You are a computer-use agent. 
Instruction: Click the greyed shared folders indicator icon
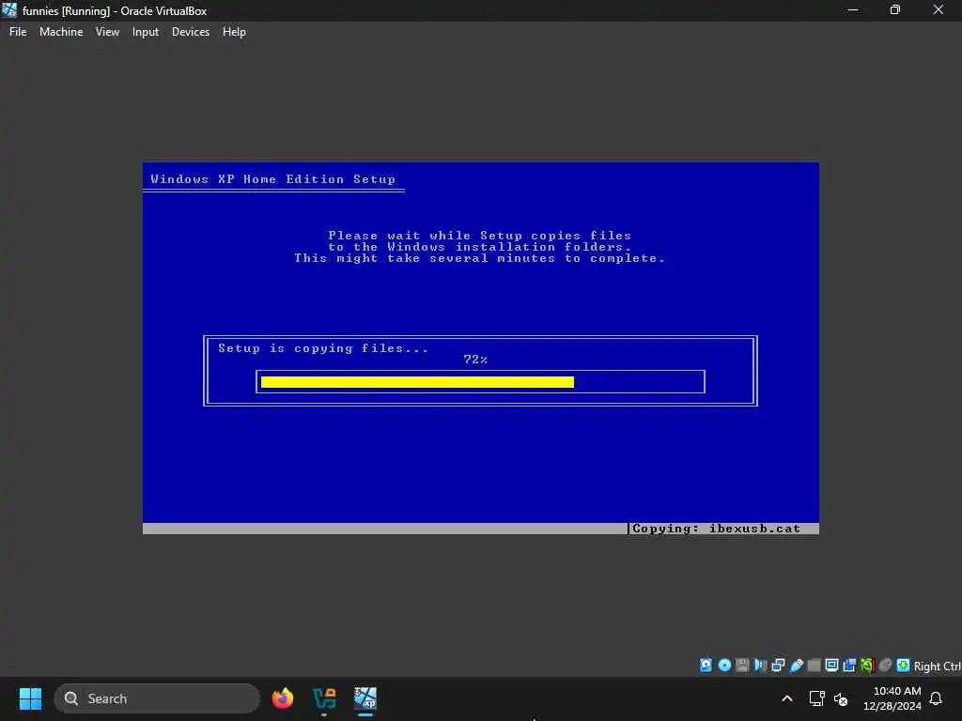pyautogui.click(x=815, y=666)
